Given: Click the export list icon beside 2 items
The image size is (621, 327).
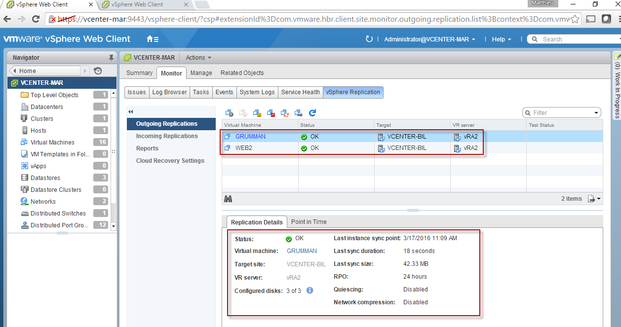Looking at the screenshot, I should (x=594, y=199).
